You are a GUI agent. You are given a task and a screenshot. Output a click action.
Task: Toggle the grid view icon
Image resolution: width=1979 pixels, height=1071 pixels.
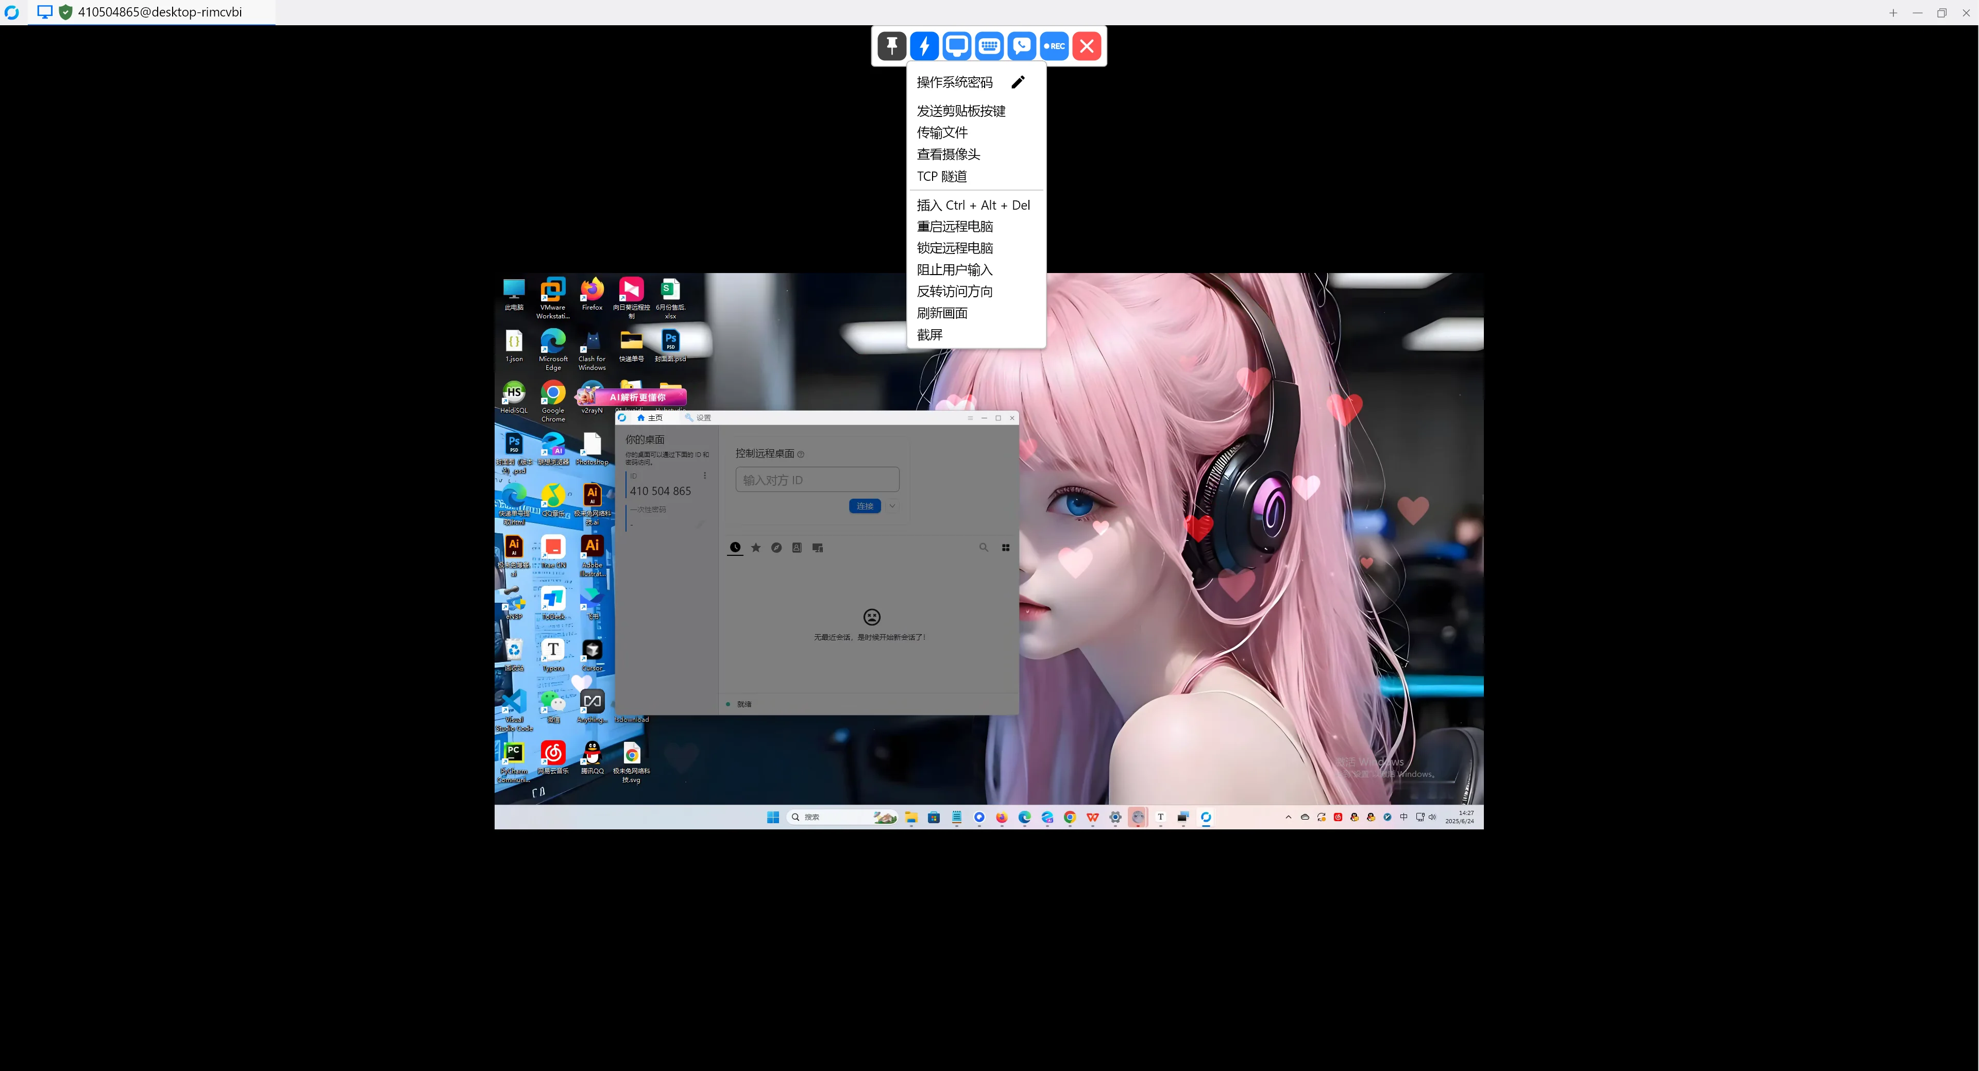[x=1006, y=548]
